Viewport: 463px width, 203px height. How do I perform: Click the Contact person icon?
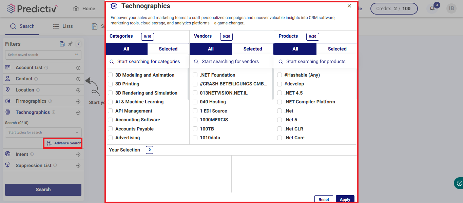tap(8, 79)
